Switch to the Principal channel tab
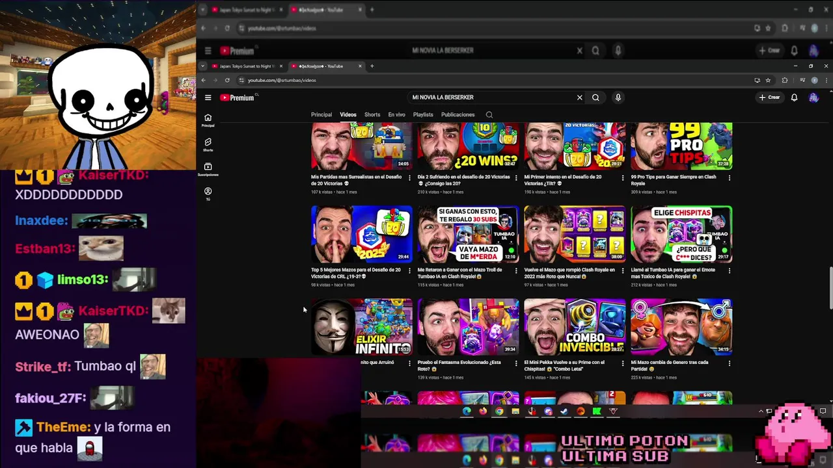 [321, 114]
